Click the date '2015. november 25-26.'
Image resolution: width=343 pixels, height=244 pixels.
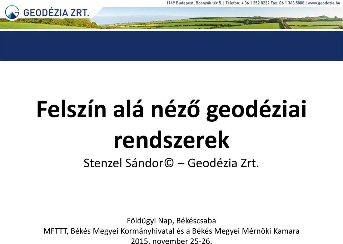point(171,241)
